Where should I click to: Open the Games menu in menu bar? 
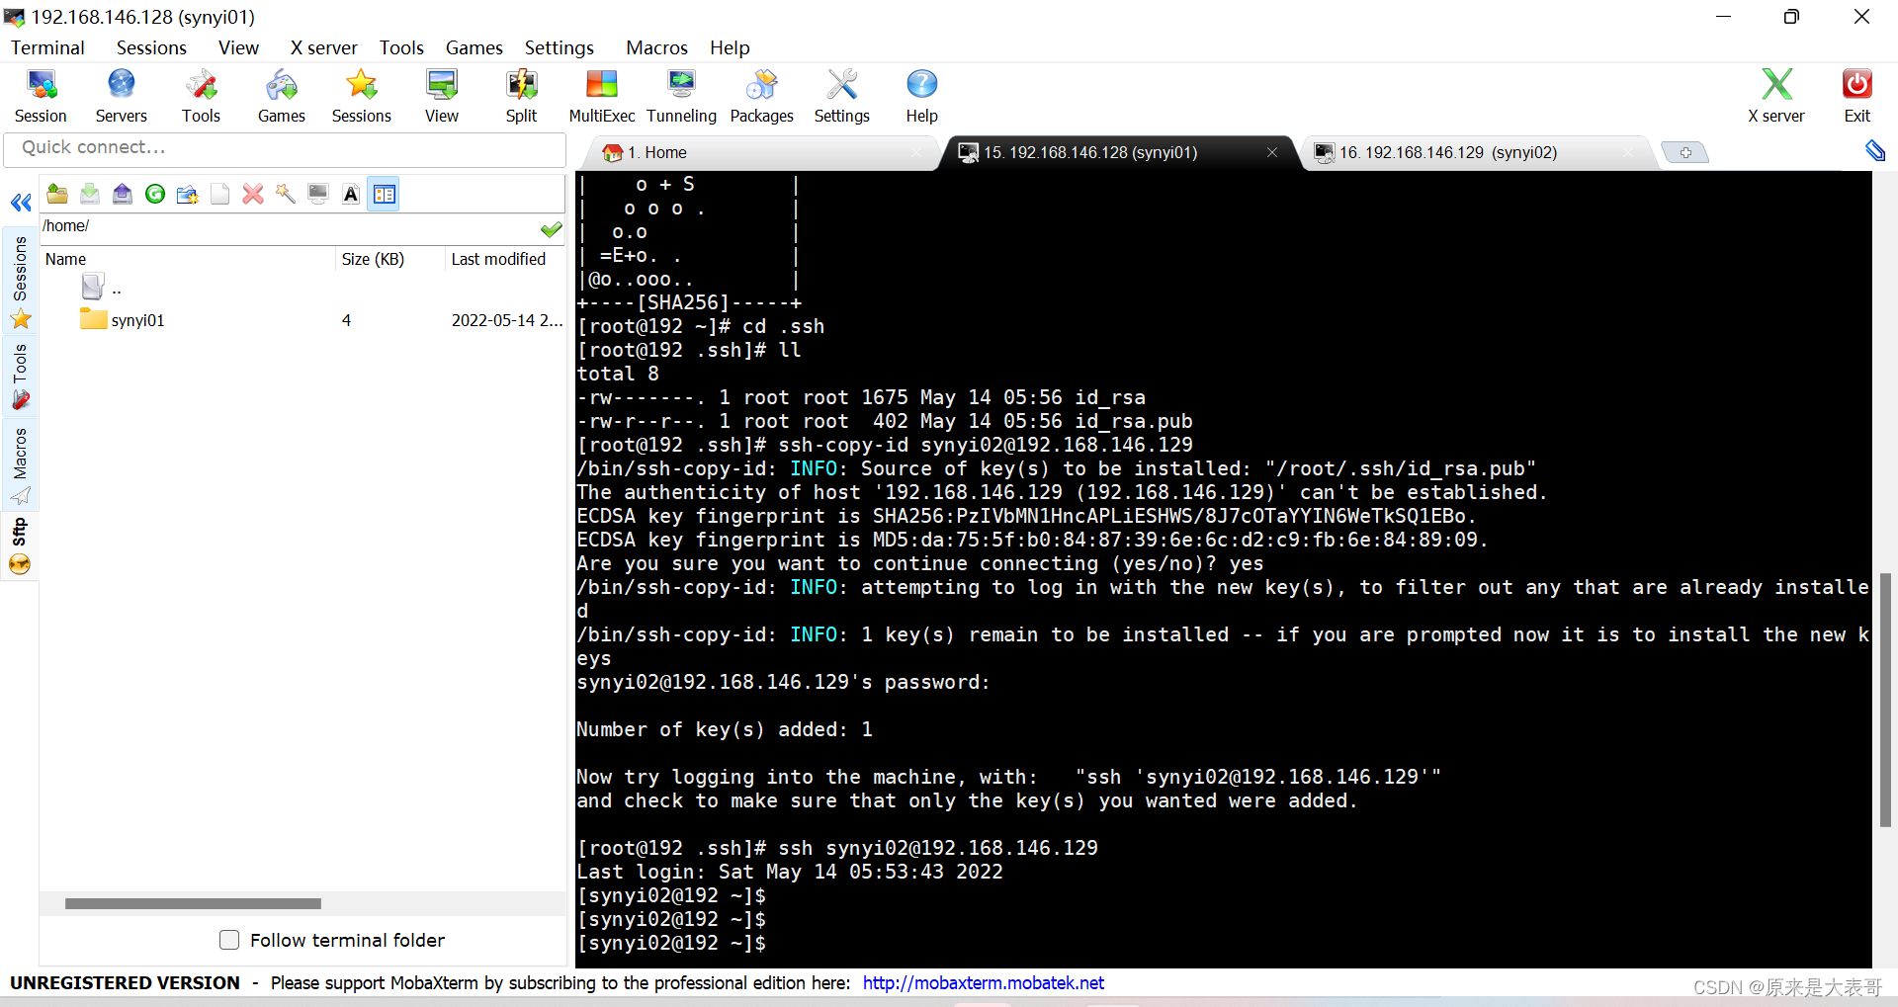pos(474,47)
